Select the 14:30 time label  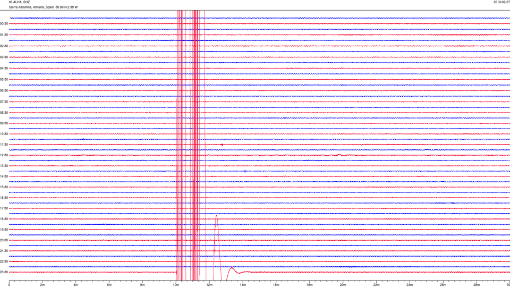(x=4, y=176)
